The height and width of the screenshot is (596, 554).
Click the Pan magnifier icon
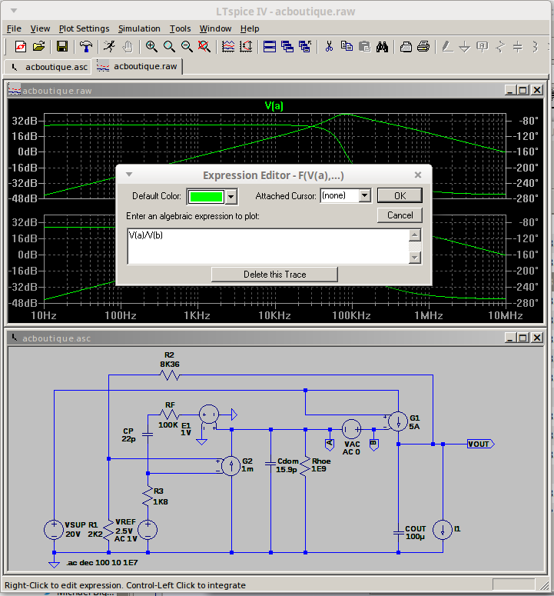coord(169,47)
